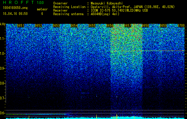Screen dimensions: 187x119
Task: Click the date stamp 10.04.16 06:50
Action: coord(15,14)
